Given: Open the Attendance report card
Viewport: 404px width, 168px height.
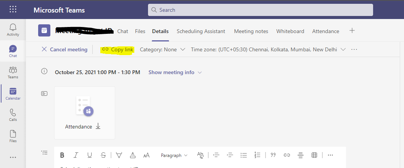Looking at the screenshot, I should pyautogui.click(x=85, y=113).
